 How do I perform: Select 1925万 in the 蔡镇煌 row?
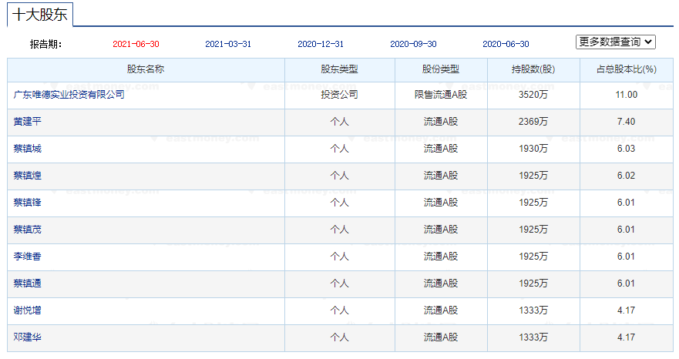(533, 176)
